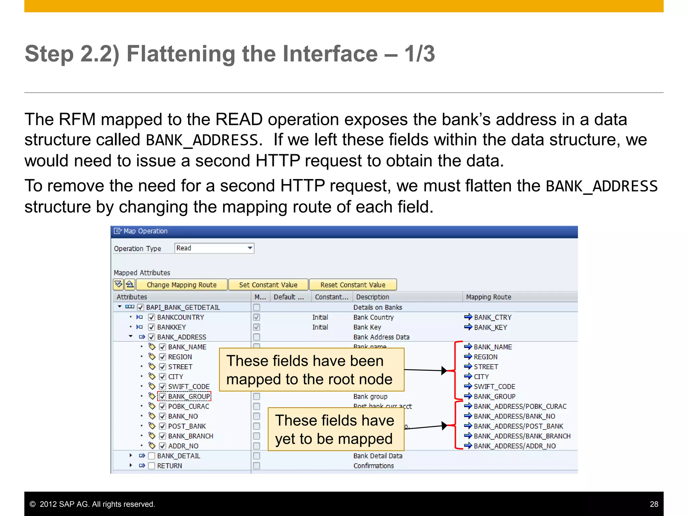
Task: Click the import parameter icon beside BANKCOUNTRY
Action: point(140,317)
